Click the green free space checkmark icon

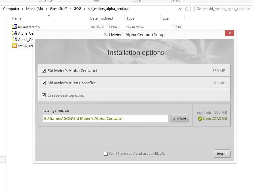tap(200, 119)
